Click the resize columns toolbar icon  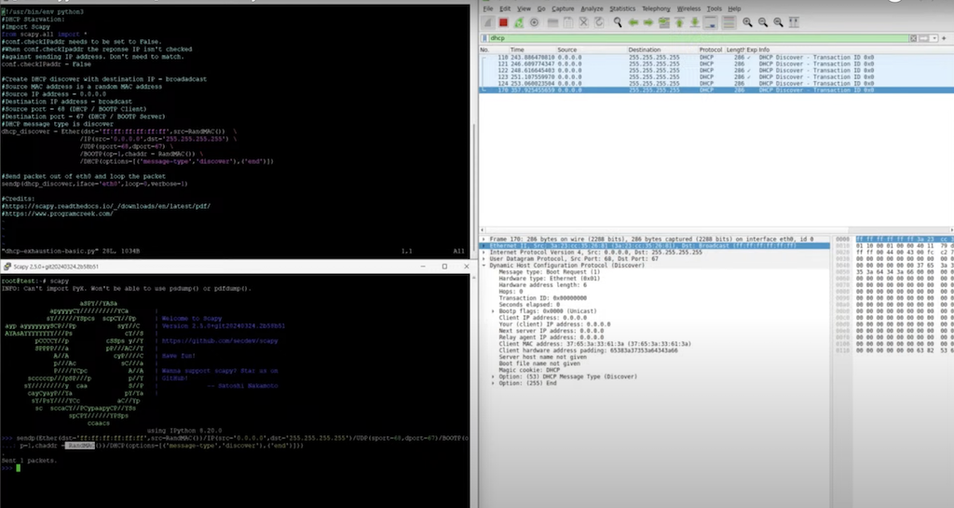794,21
